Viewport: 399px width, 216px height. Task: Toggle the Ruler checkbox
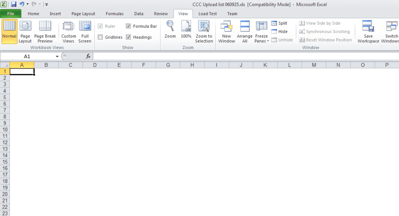[100, 26]
